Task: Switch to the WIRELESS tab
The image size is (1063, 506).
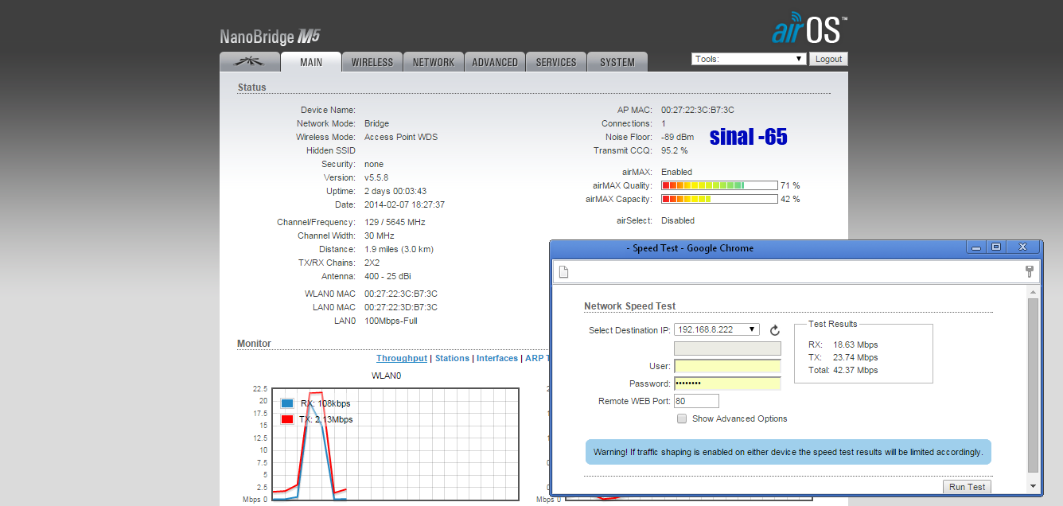Action: click(372, 62)
